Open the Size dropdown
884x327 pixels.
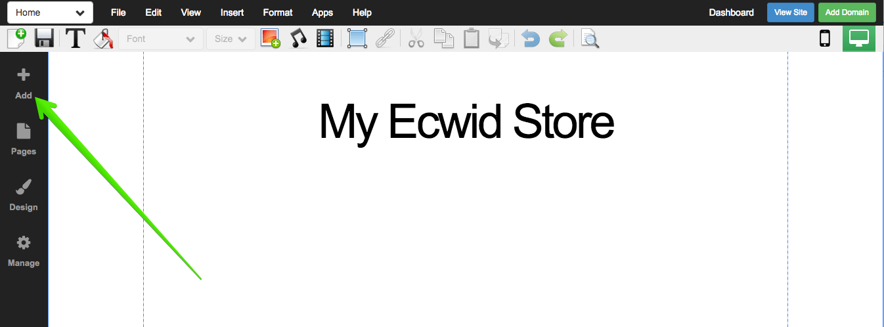pyautogui.click(x=231, y=39)
